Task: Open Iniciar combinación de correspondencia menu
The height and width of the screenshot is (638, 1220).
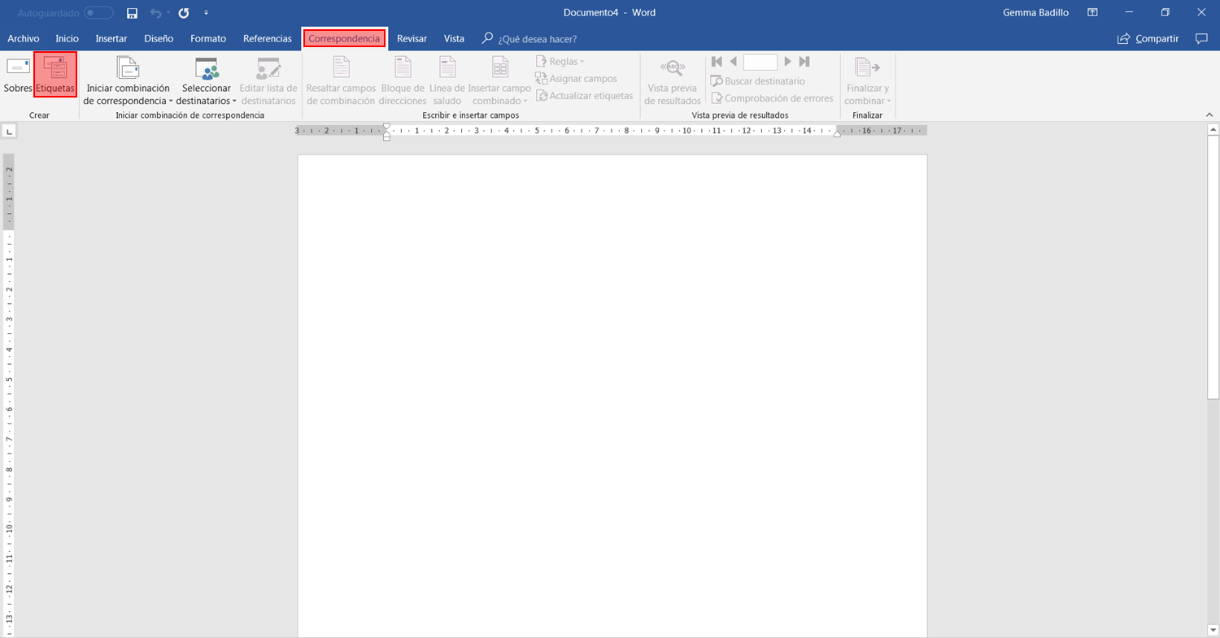Action: 129,81
